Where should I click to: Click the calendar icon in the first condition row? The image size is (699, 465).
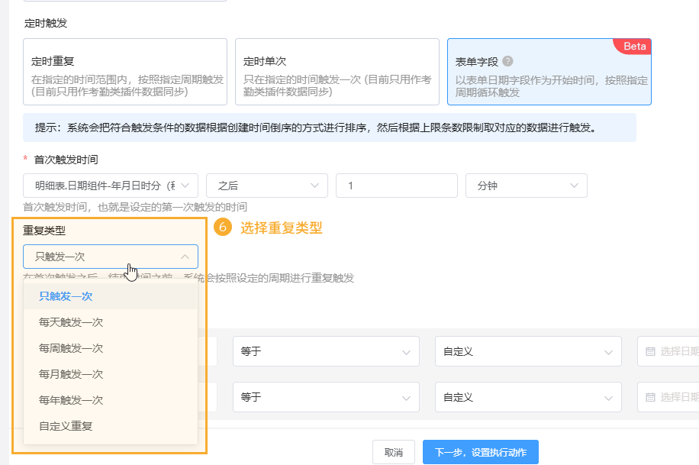650,352
